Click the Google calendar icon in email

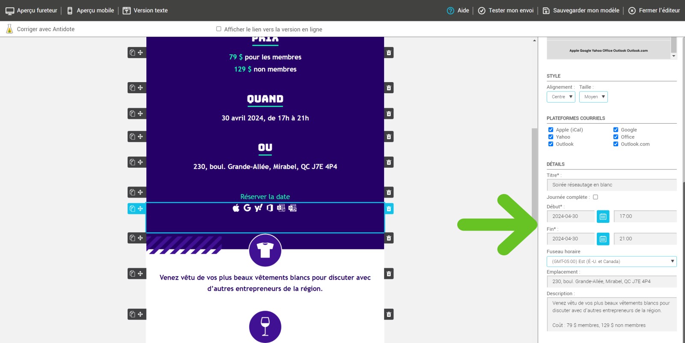tap(247, 208)
